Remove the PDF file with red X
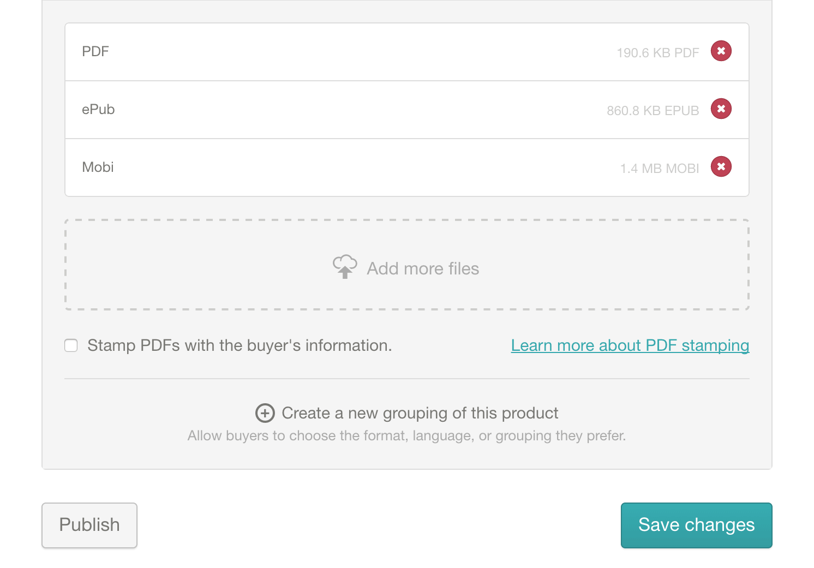814x568 pixels. (721, 51)
